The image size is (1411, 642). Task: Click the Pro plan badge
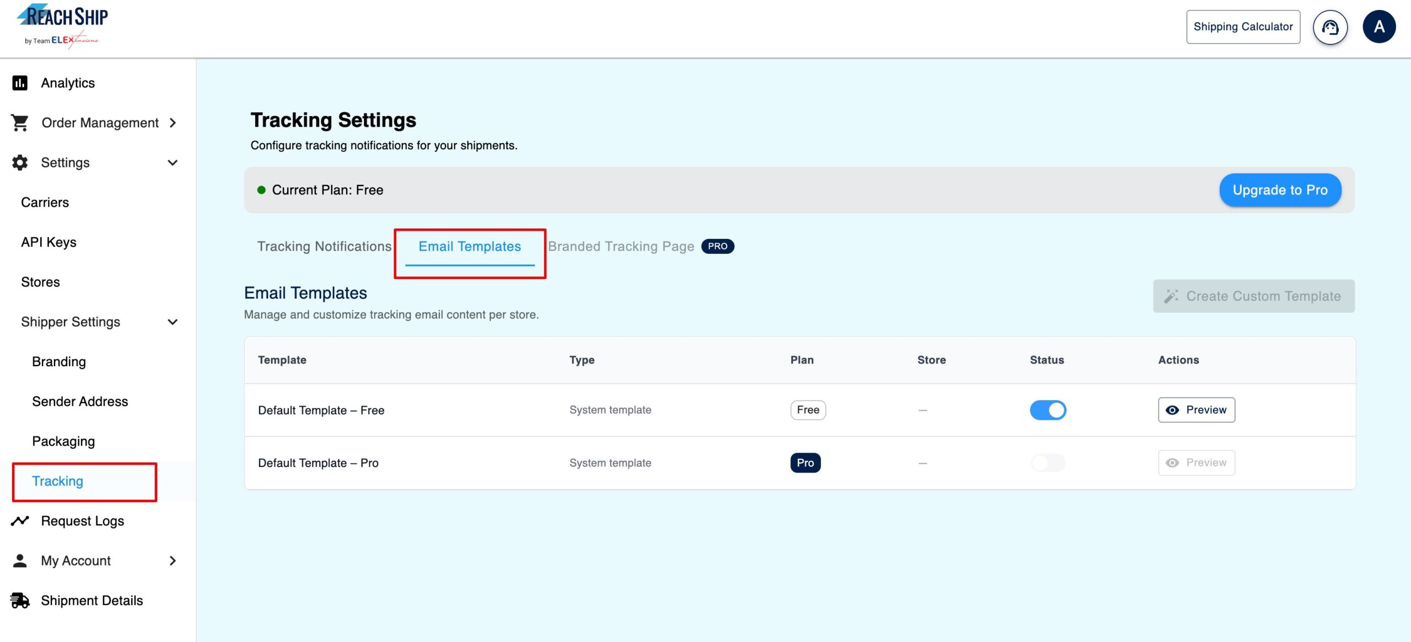[805, 463]
